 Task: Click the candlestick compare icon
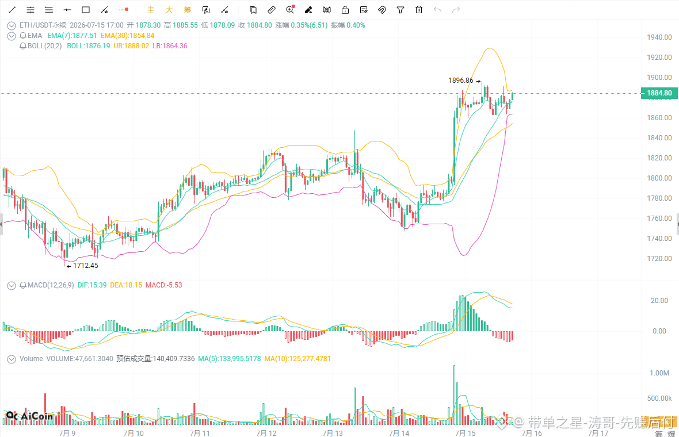click(x=327, y=10)
